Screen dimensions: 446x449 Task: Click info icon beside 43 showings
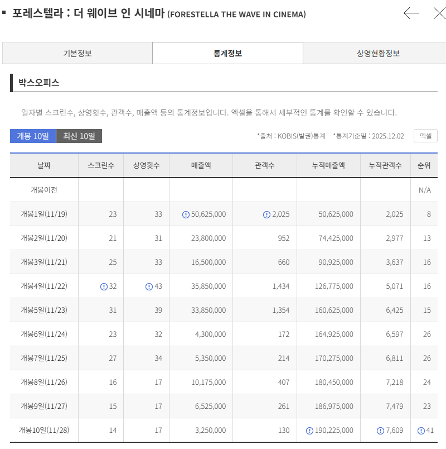(x=149, y=286)
